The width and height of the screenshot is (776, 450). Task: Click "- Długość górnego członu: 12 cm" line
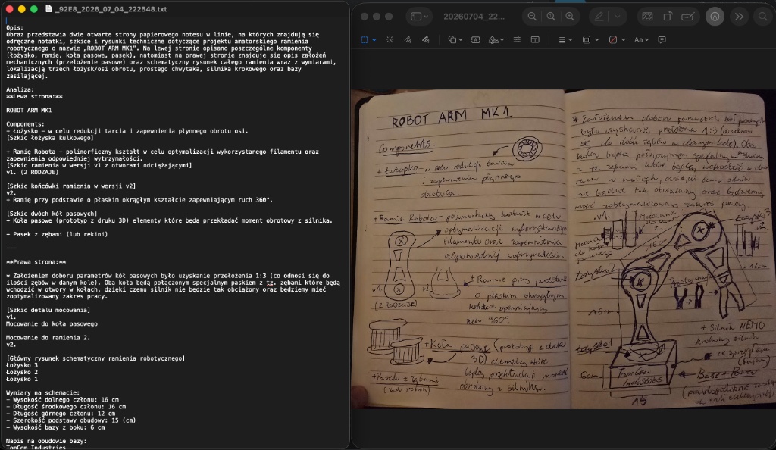click(61, 414)
